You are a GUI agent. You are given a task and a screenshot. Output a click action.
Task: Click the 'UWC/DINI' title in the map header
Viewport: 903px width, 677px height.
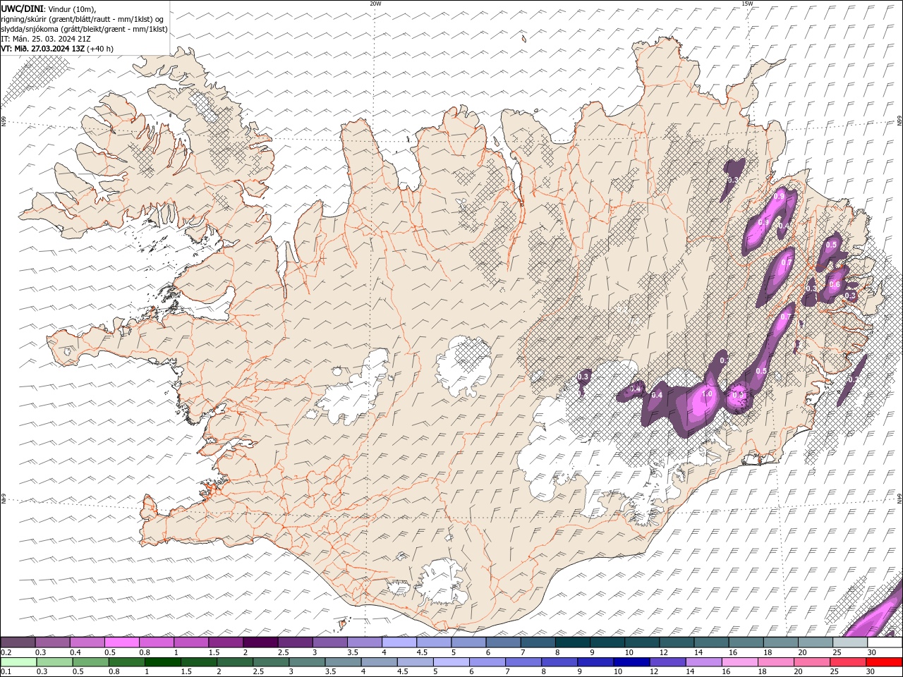click(x=21, y=8)
